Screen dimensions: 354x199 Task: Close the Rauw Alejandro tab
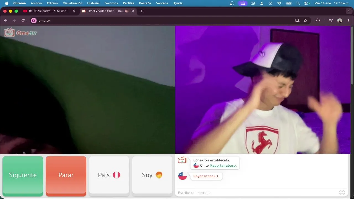click(x=74, y=11)
